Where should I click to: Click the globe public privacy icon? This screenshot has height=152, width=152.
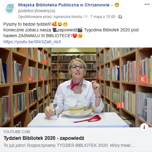[x=120, y=17]
